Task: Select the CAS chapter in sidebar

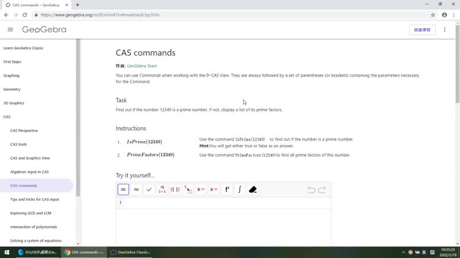Action: (7, 117)
